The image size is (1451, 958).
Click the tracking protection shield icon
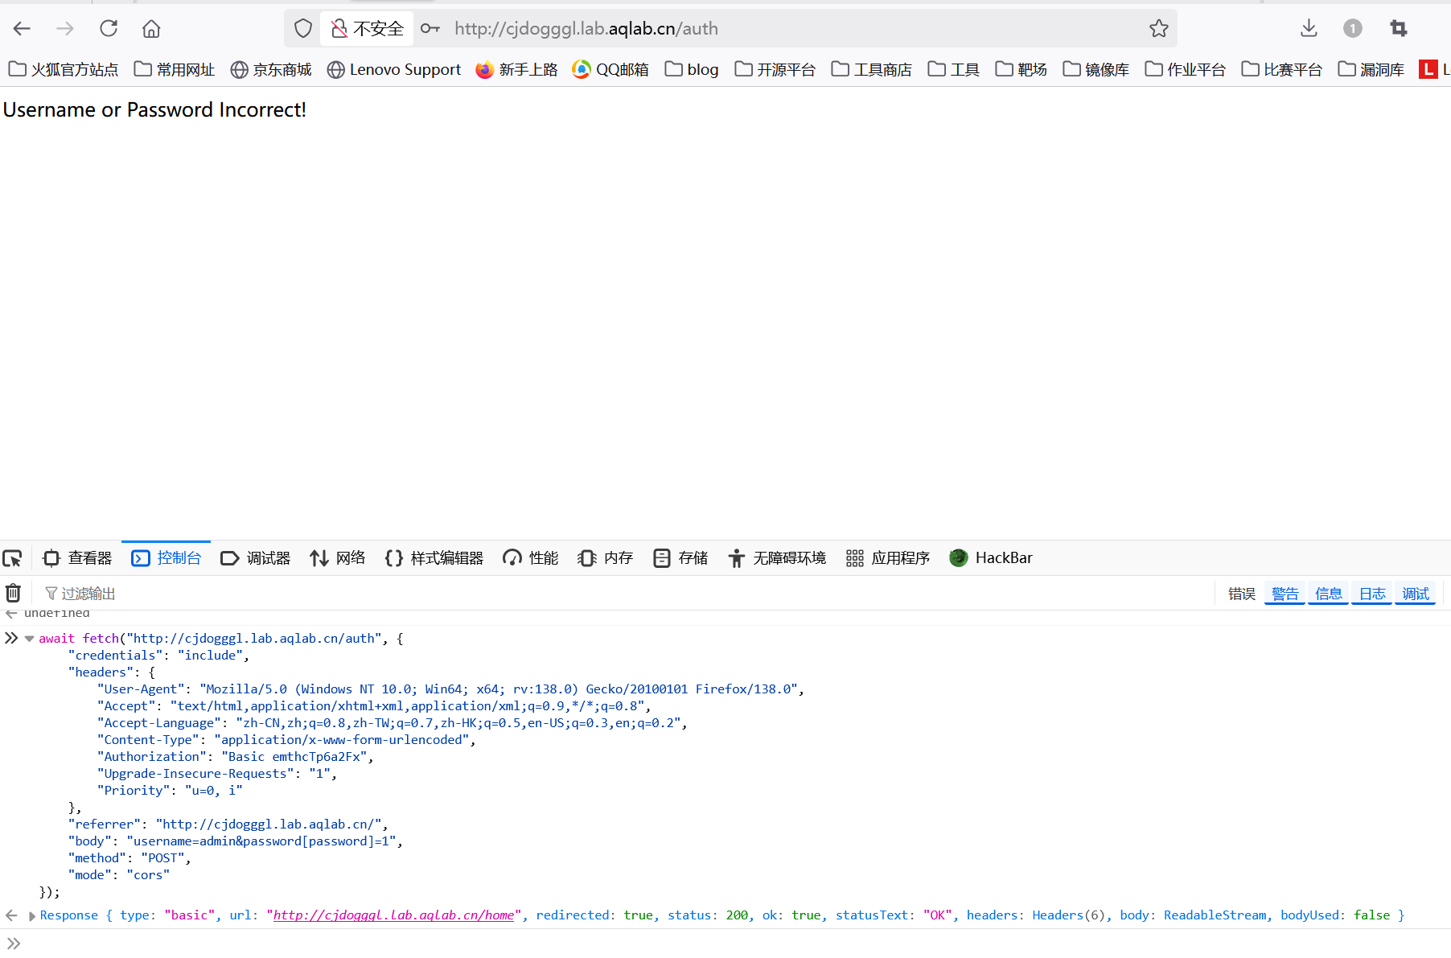(x=302, y=29)
